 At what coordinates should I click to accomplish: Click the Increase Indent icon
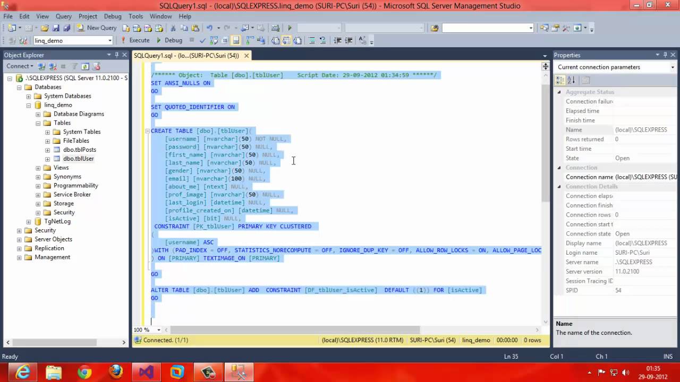348,40
